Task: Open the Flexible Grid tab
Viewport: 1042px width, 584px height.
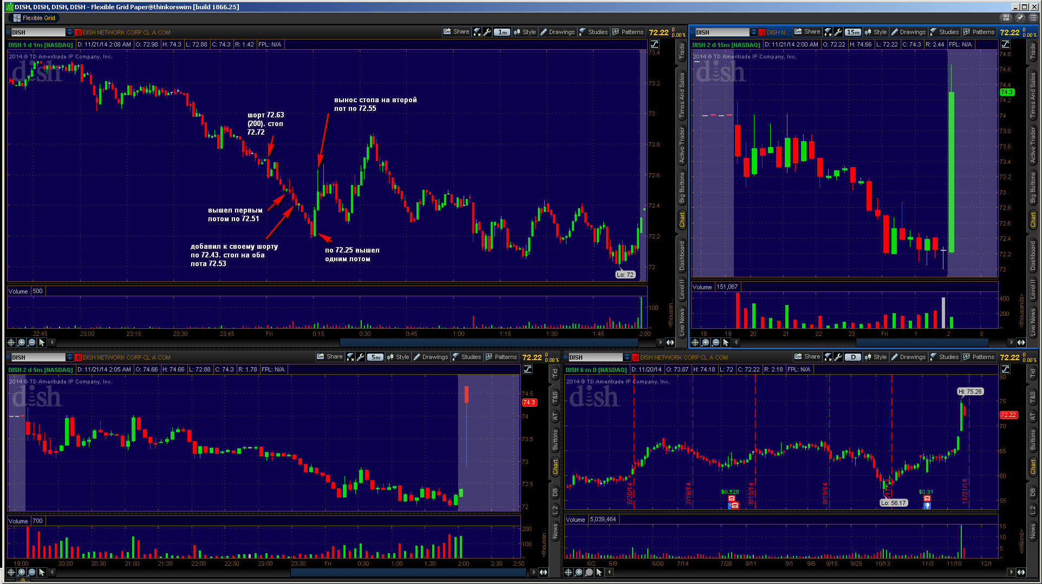Action: tap(34, 18)
